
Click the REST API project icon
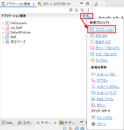tap(92, 36)
